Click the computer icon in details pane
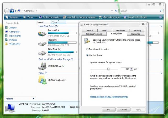 10,108
